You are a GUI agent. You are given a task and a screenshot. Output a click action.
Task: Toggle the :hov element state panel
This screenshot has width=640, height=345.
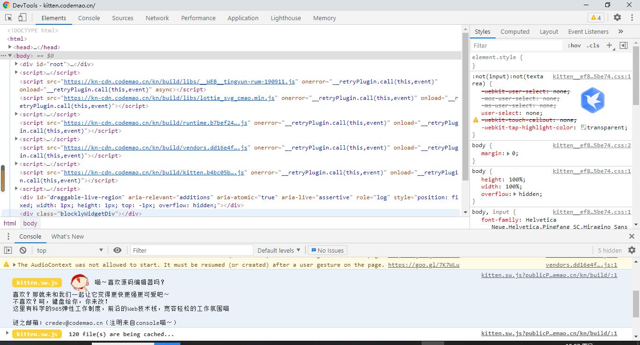tap(574, 45)
